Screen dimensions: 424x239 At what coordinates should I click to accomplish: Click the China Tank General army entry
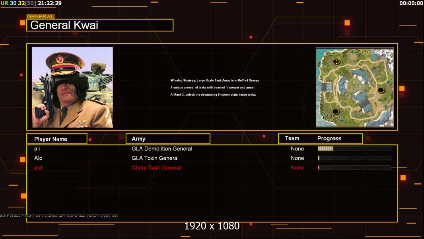(x=156, y=168)
